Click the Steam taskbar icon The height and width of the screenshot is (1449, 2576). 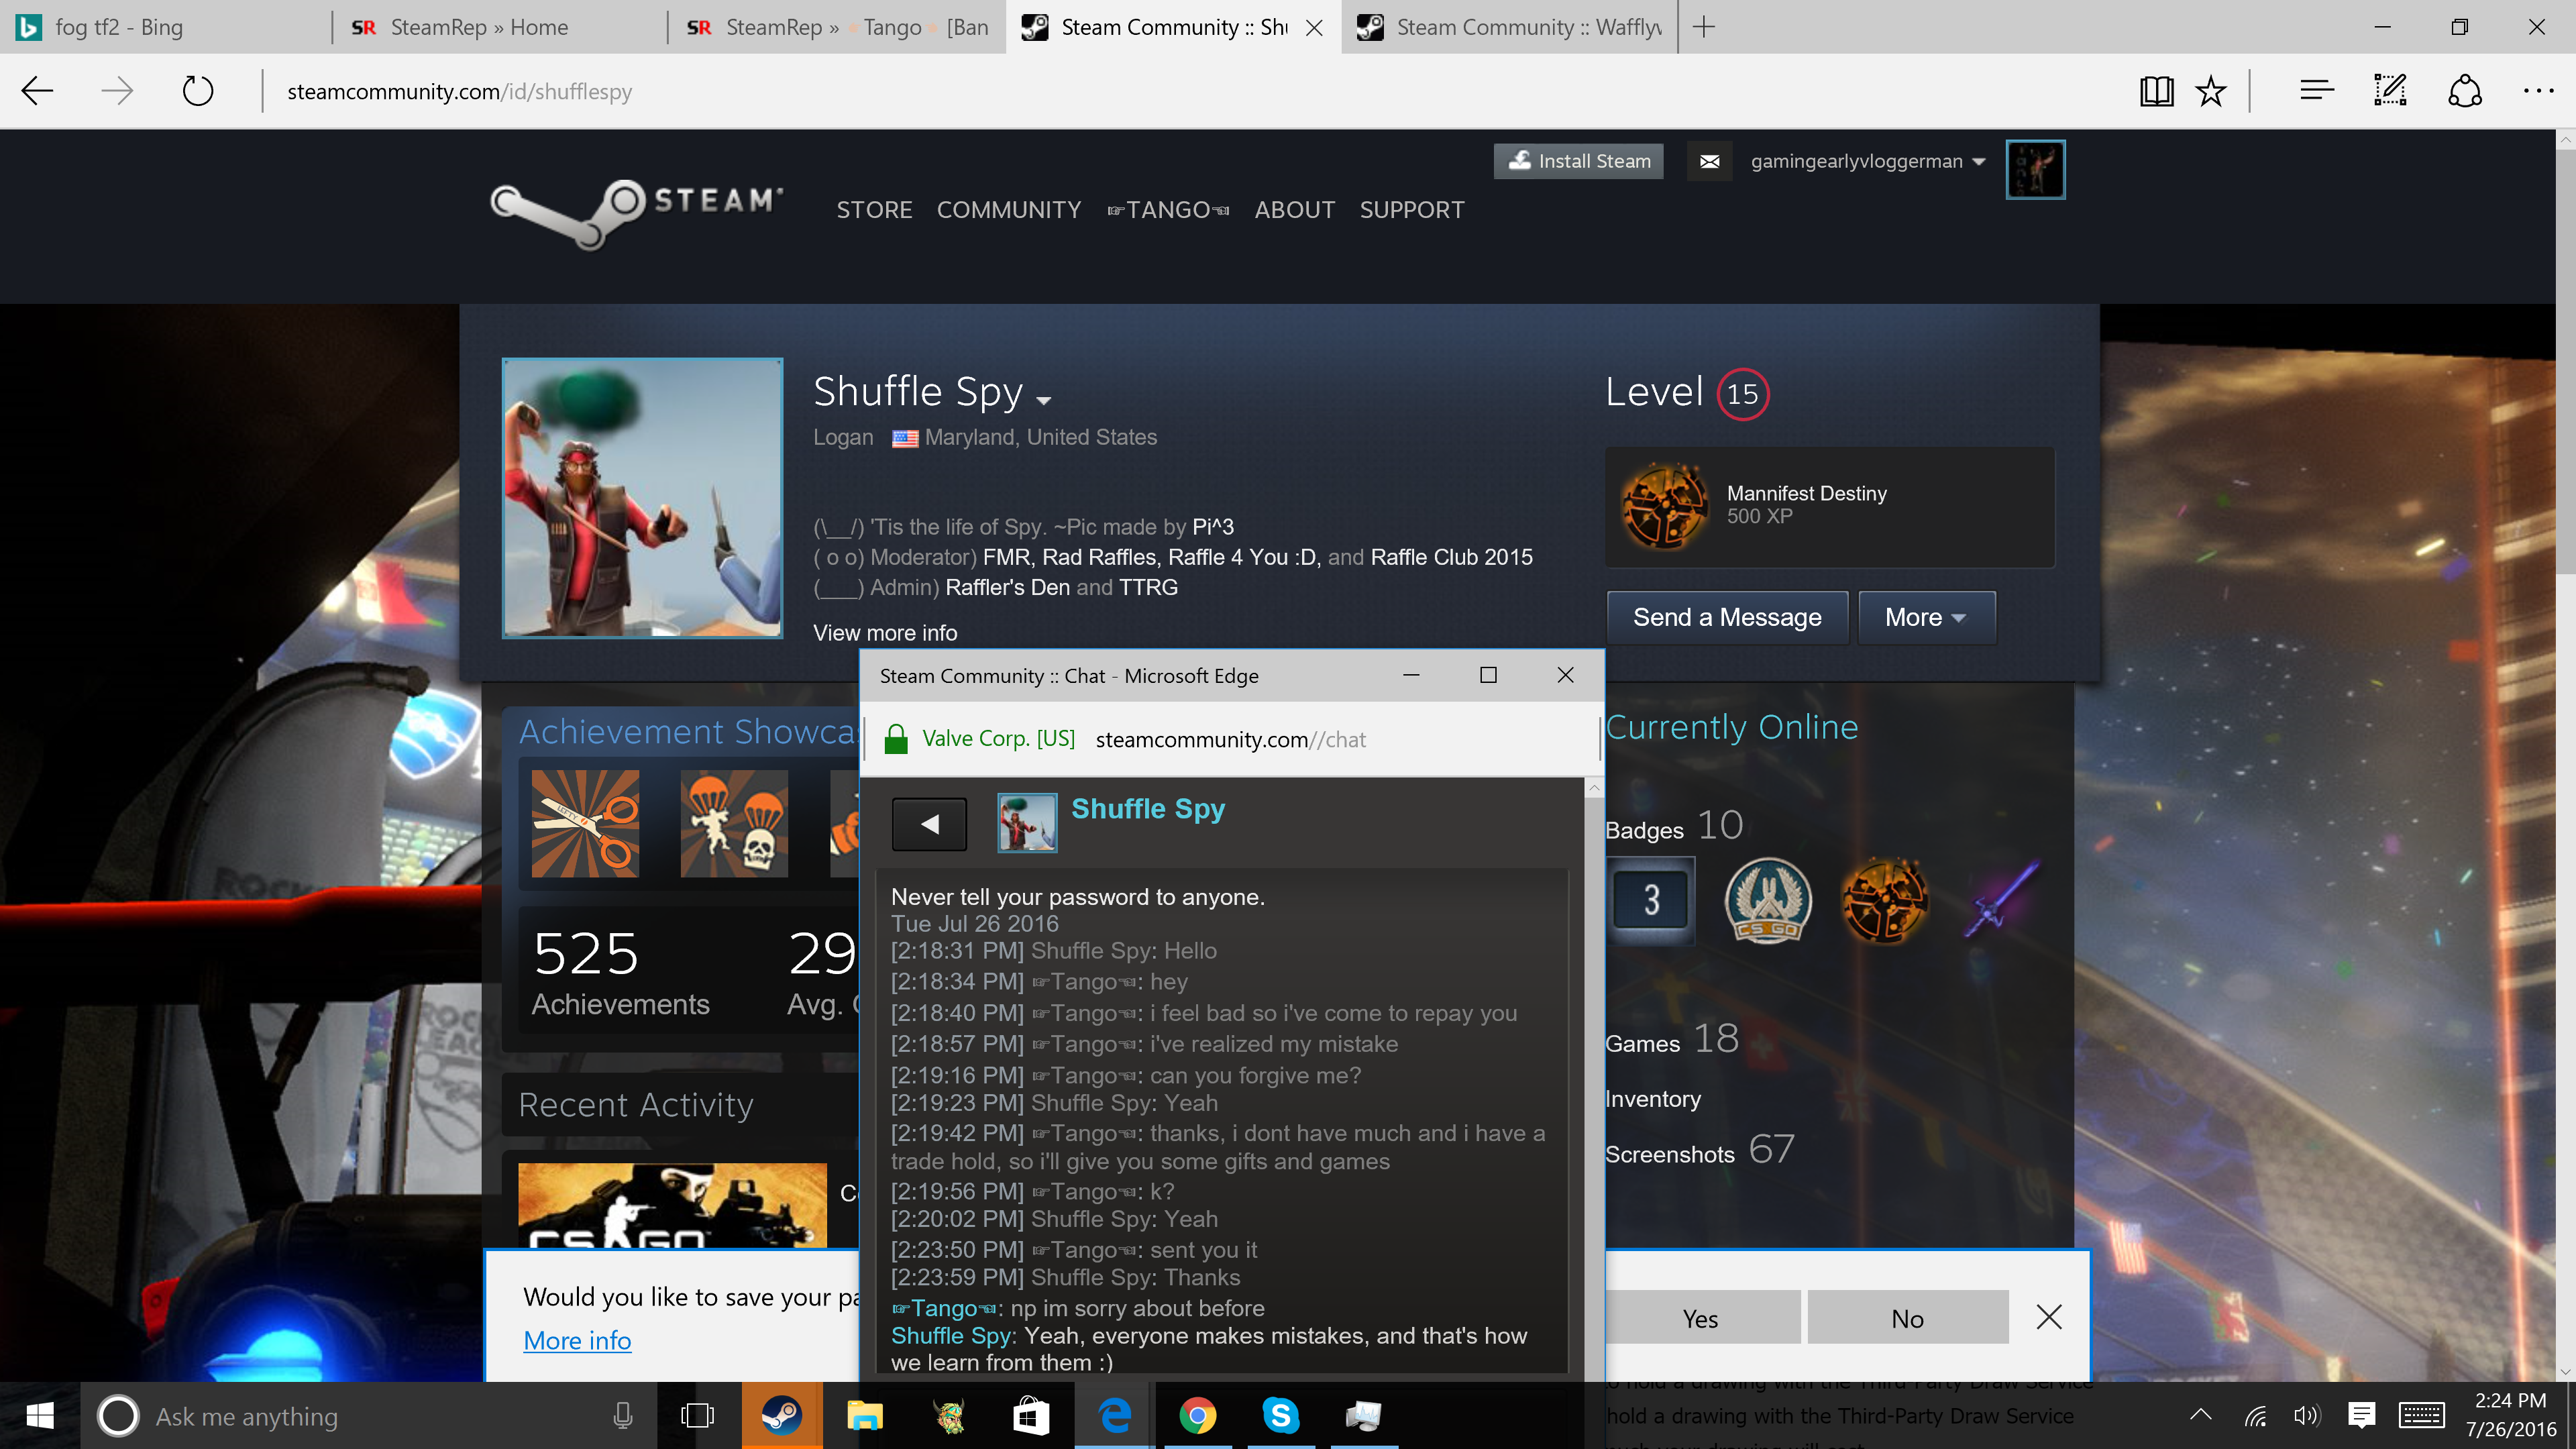click(x=781, y=1415)
